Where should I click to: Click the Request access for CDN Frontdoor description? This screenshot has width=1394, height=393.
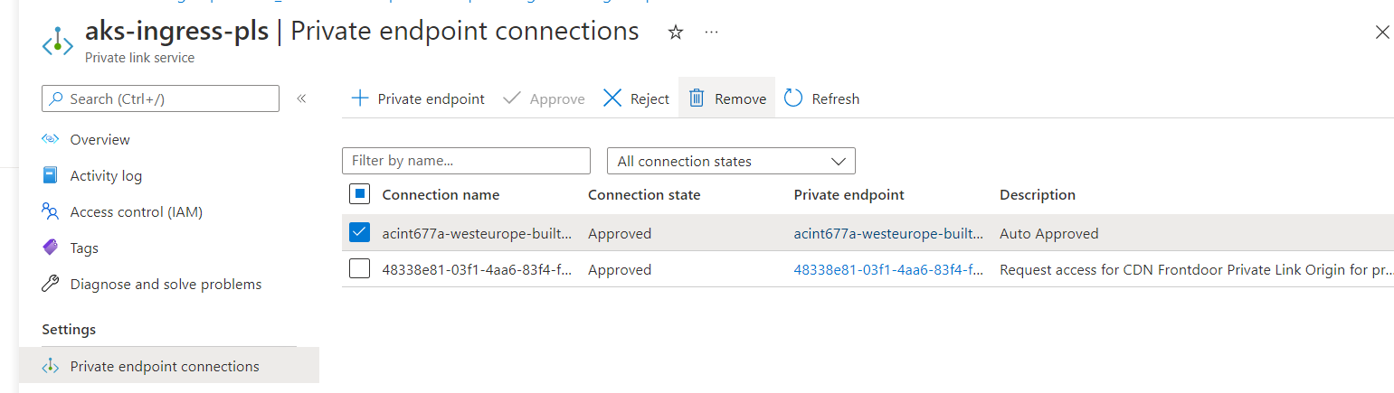(x=1197, y=269)
